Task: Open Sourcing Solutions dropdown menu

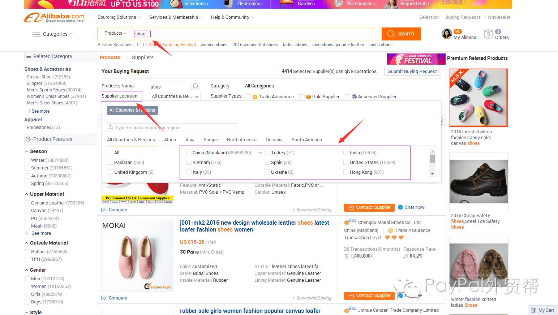Action: [x=119, y=17]
